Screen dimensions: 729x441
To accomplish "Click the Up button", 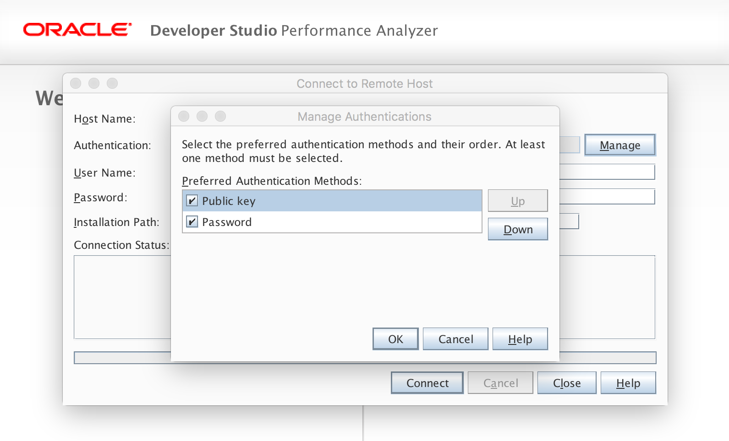I will click(x=518, y=201).
